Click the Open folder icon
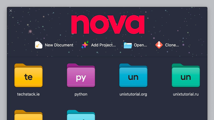Screen dimensions: 214x120 click(x=128, y=45)
